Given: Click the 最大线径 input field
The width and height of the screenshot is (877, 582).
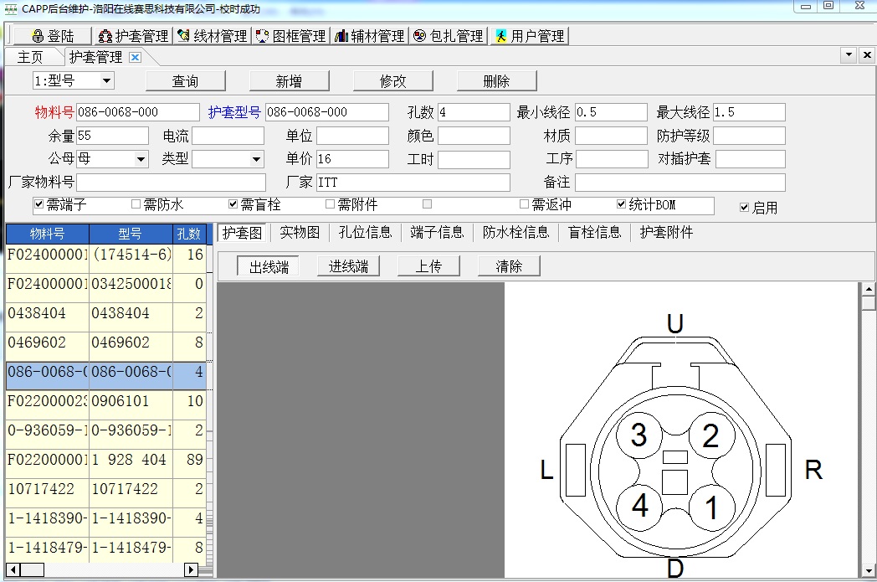Looking at the screenshot, I should click(749, 112).
